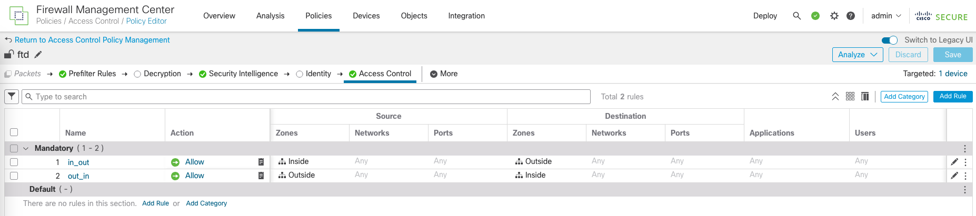Click the search magnifier icon in header

click(796, 16)
